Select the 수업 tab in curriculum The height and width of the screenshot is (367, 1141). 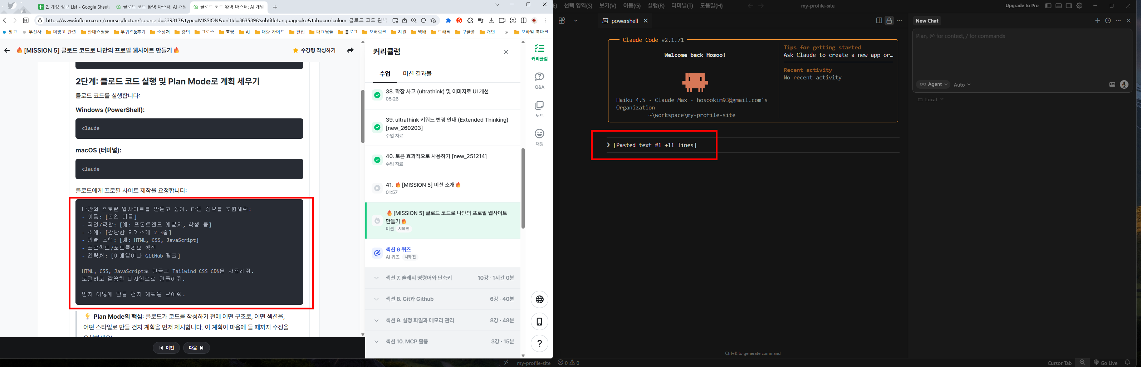(385, 74)
